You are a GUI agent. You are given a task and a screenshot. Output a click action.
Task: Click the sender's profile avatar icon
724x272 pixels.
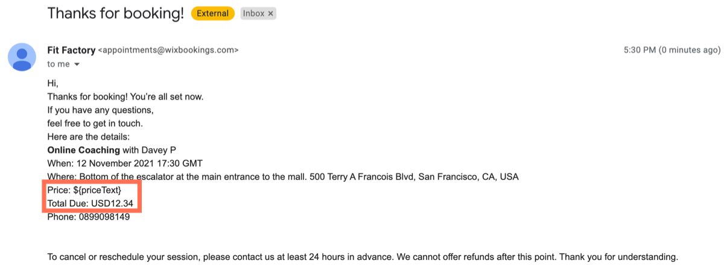tap(22, 57)
